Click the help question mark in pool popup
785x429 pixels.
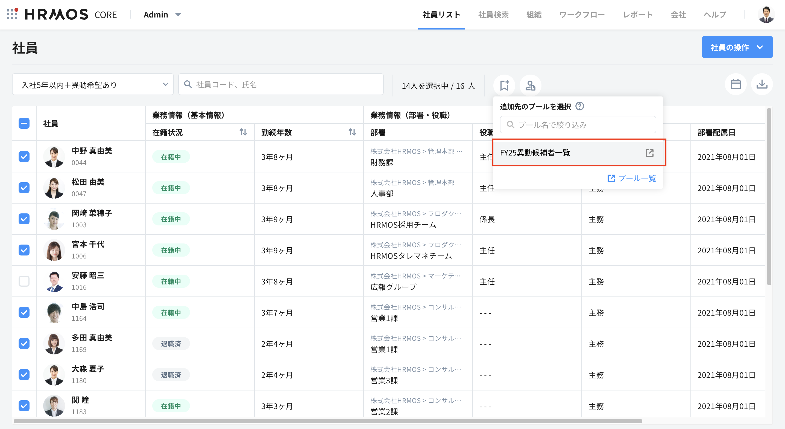click(x=579, y=106)
